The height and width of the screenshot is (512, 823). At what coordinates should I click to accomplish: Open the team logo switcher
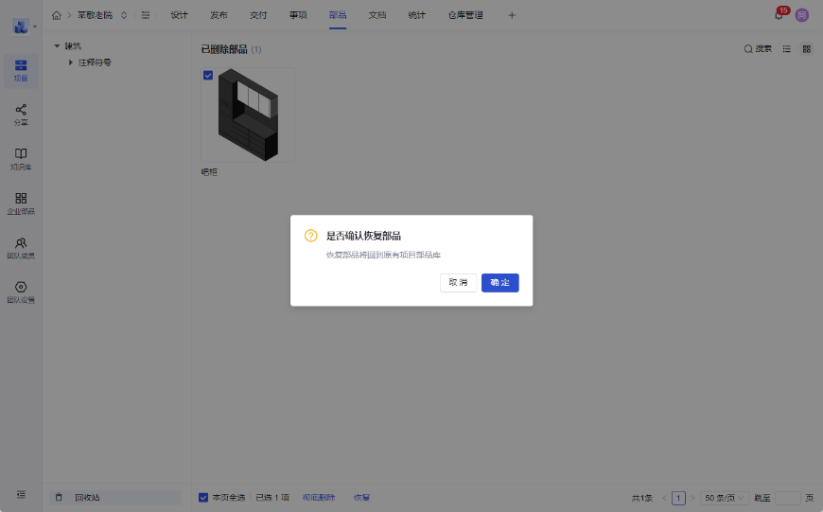coord(25,26)
